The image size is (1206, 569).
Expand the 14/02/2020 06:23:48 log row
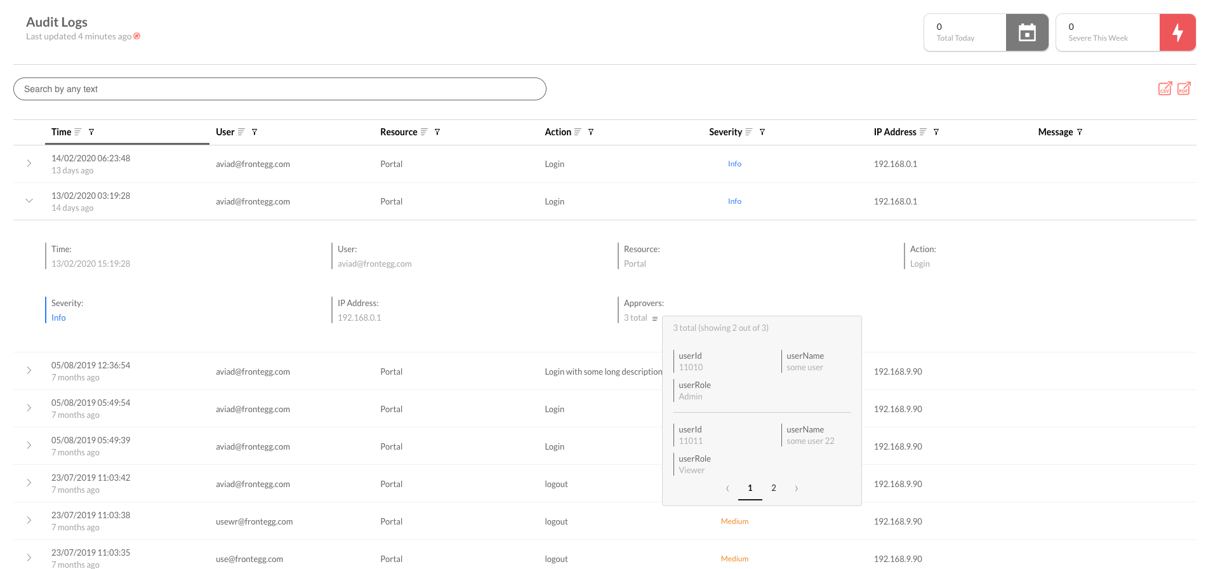click(29, 163)
